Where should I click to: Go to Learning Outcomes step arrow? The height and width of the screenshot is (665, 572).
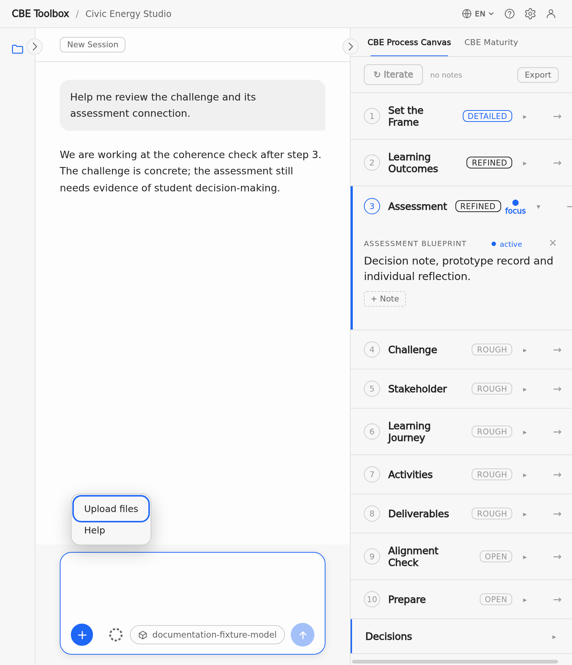pos(557,163)
